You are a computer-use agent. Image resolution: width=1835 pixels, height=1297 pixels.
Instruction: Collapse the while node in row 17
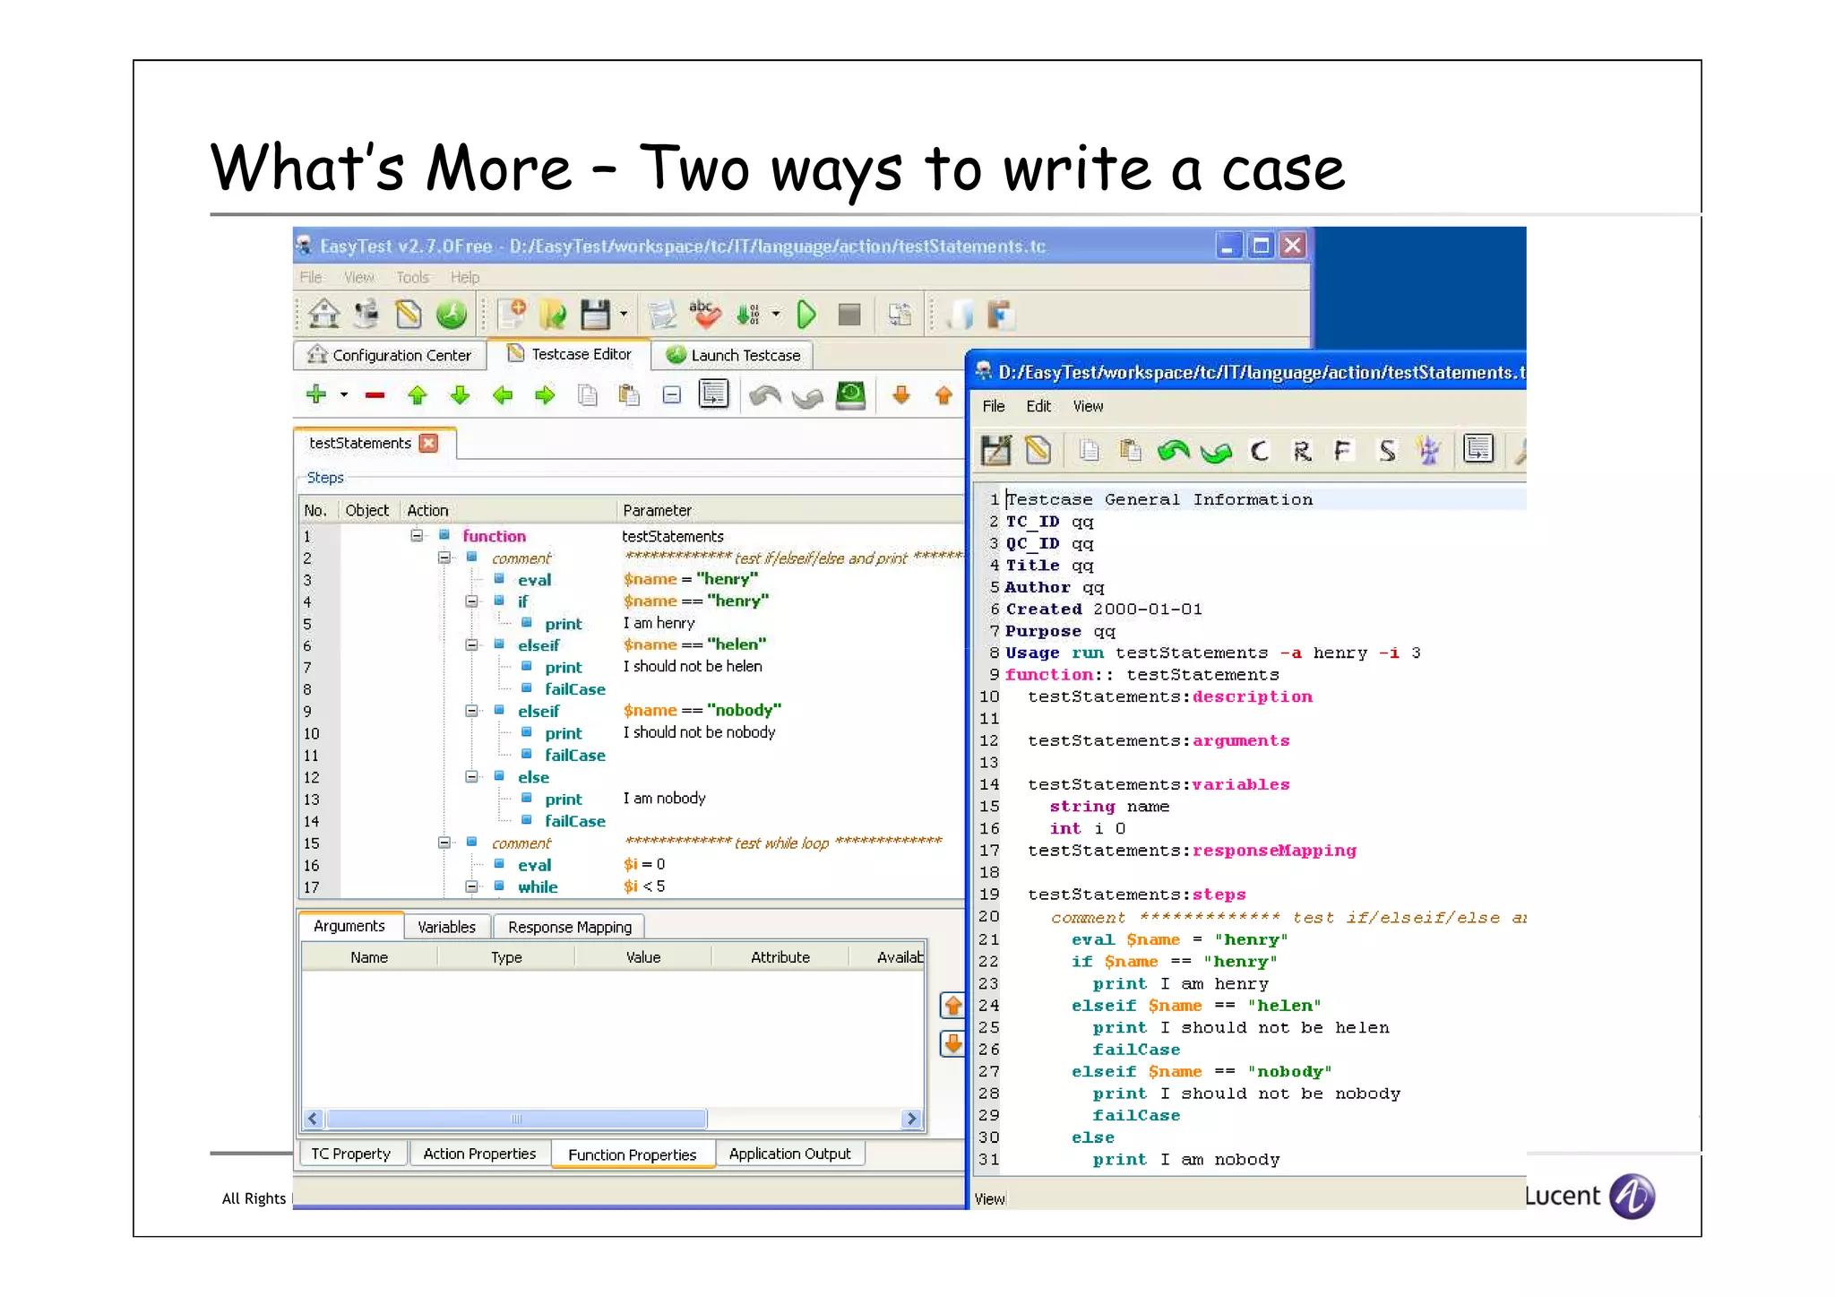point(471,886)
